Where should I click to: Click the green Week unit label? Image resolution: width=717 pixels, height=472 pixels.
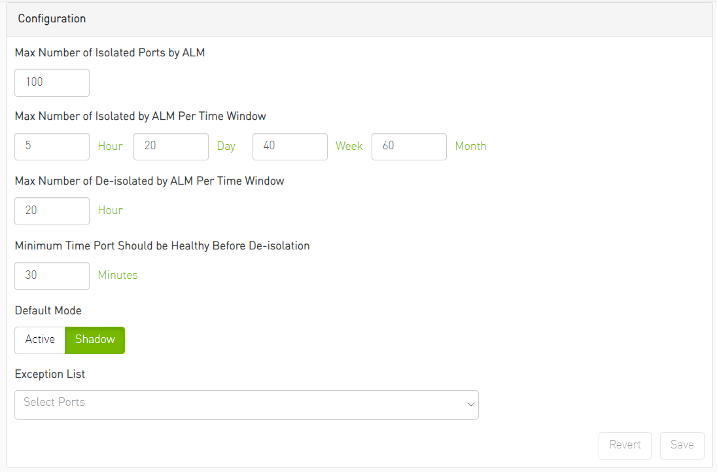coord(349,146)
